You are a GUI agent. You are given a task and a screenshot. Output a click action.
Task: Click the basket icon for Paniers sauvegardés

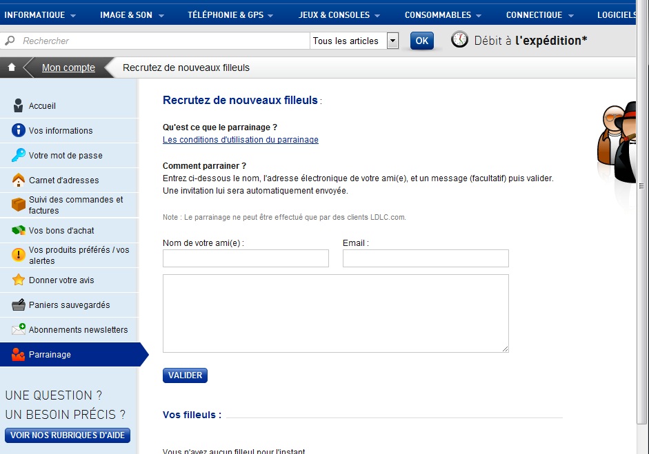(x=18, y=305)
